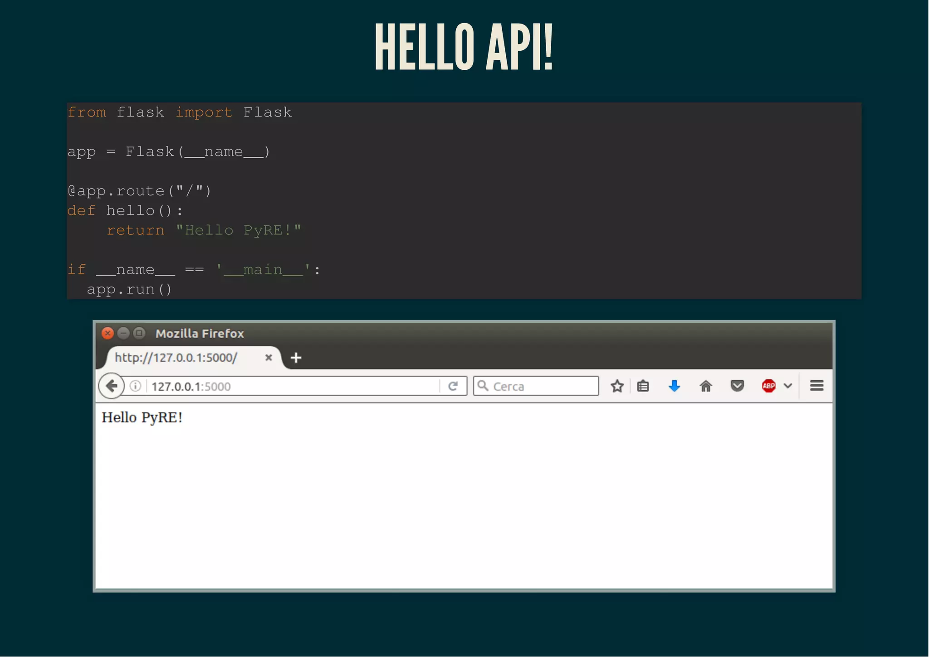The image size is (929, 657).
Task: Click the search magnifier icon
Action: coord(483,386)
